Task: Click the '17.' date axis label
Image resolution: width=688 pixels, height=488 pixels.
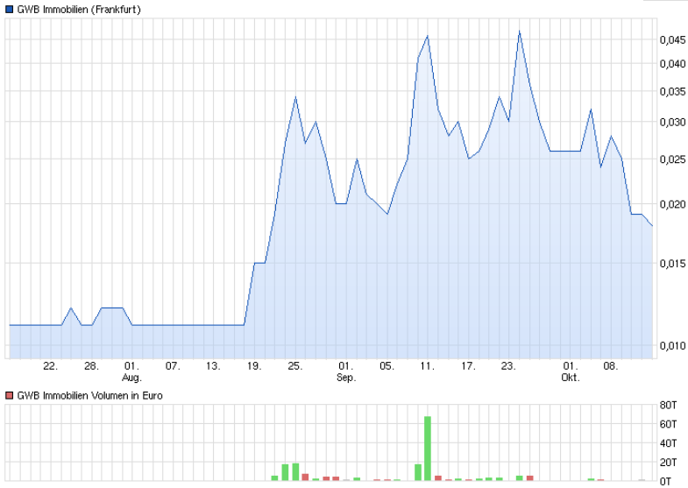Action: pos(468,366)
